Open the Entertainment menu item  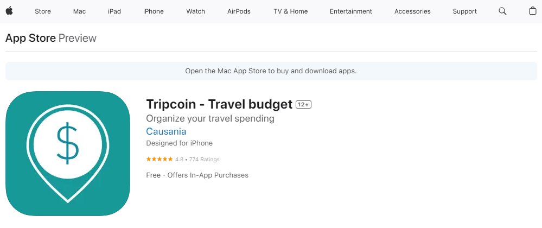point(351,11)
